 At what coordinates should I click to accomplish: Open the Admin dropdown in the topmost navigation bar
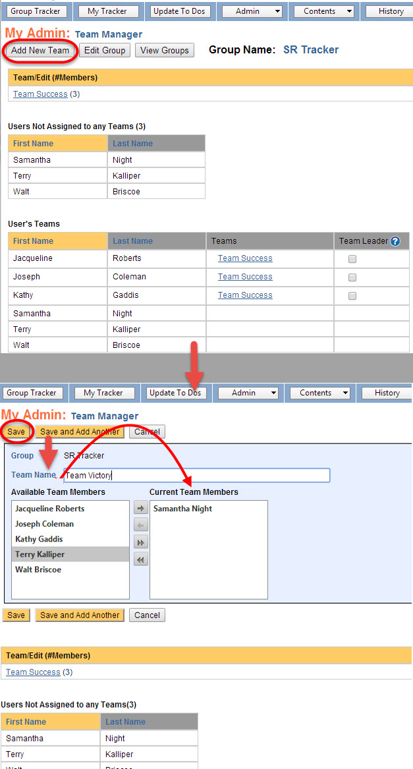(x=252, y=11)
